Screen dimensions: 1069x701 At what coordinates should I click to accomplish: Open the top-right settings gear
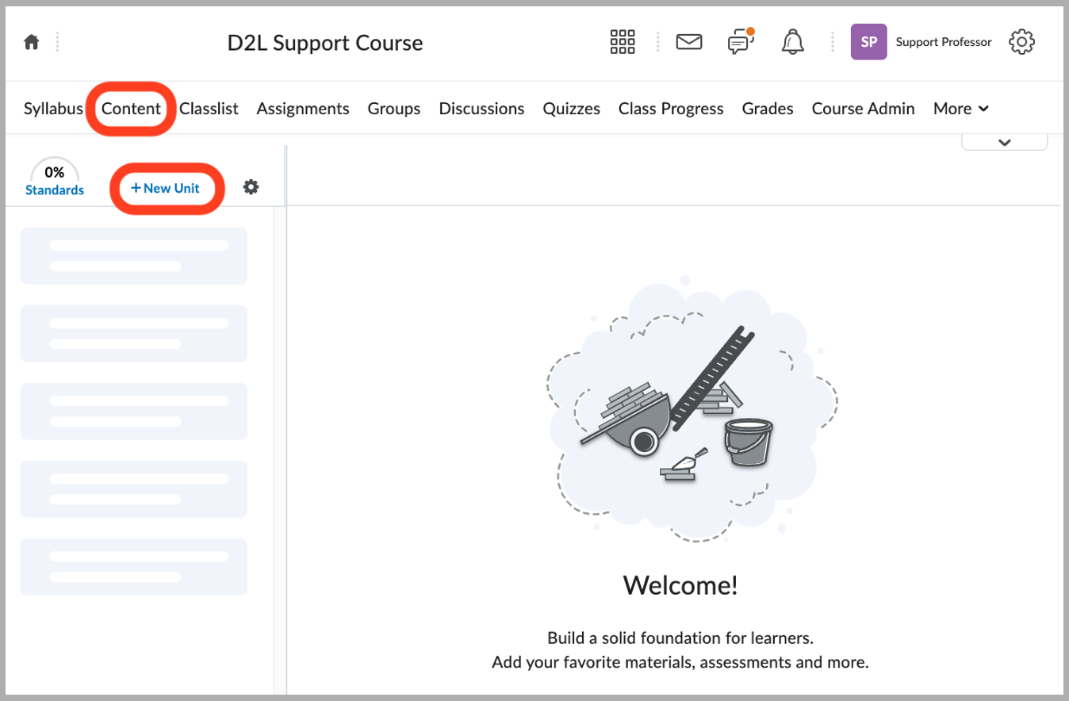point(1022,41)
